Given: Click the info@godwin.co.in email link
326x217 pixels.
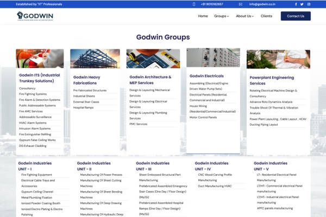Looking at the screenshot, I should tap(262, 4).
